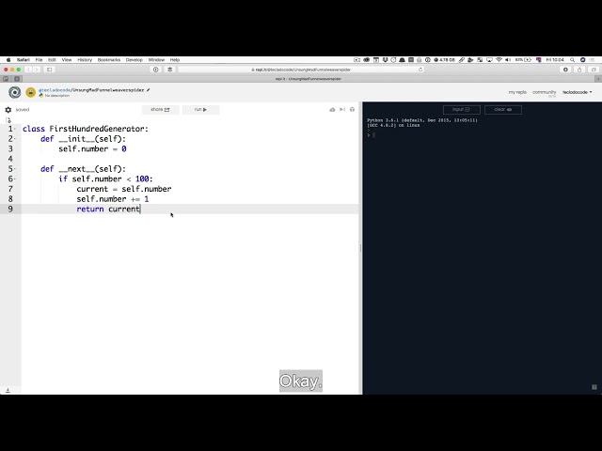Open the Help menu
The height and width of the screenshot is (451, 602).
pos(175,60)
